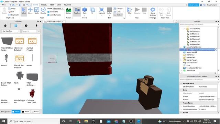
Task: Open Inventory grid tab in Toolbox
Action: click(x=16, y=25)
